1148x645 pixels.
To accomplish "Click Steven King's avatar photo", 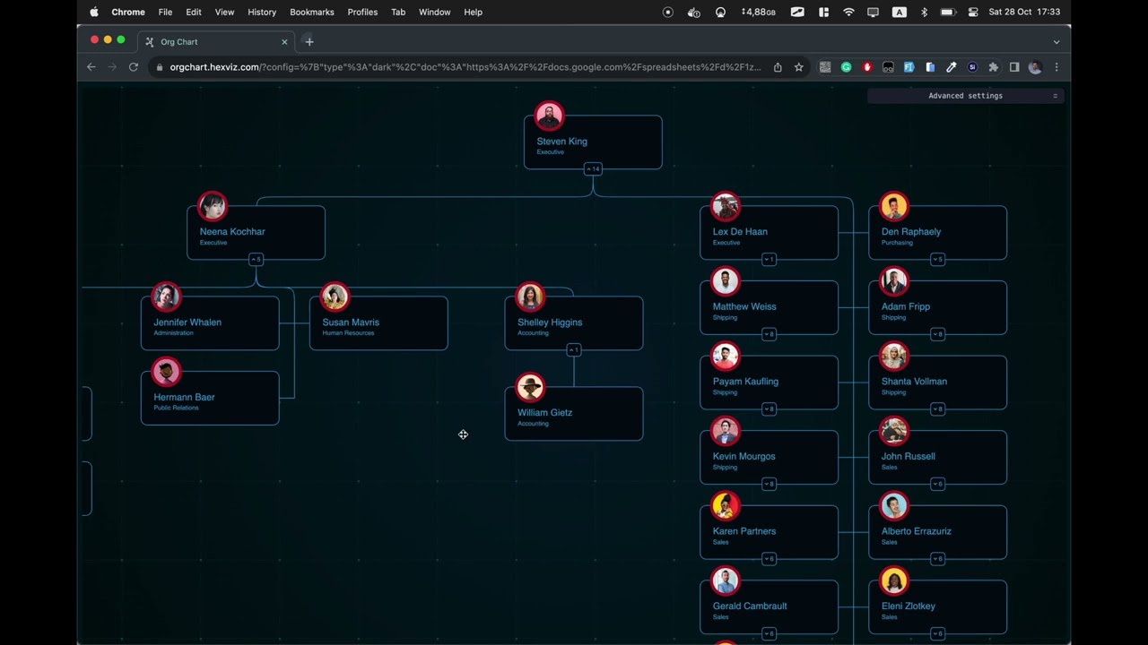I will coord(549,116).
